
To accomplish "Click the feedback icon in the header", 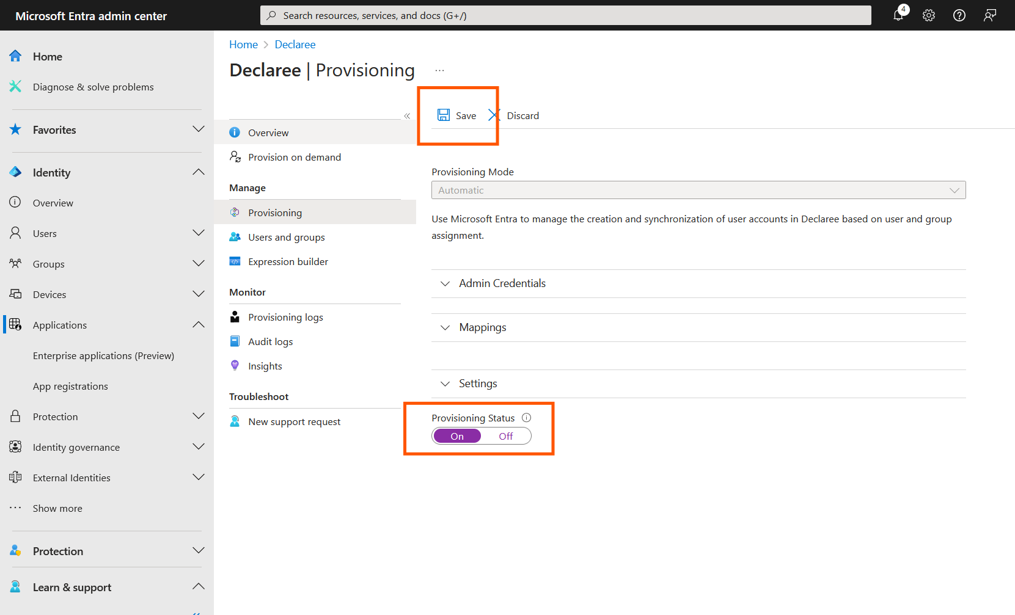I will click(x=990, y=15).
